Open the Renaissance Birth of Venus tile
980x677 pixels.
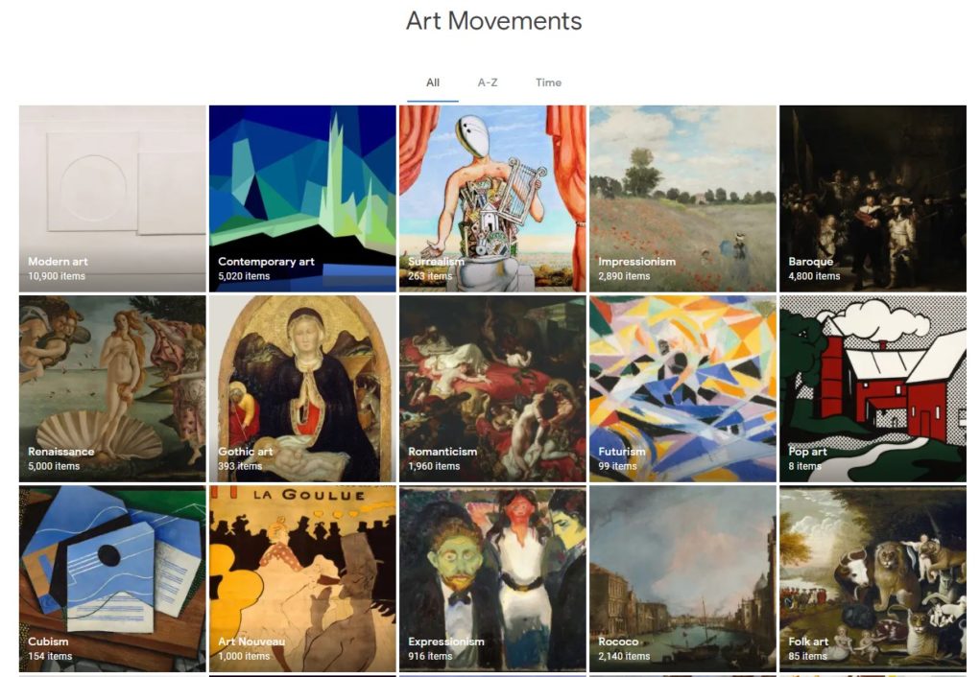pyautogui.click(x=112, y=388)
